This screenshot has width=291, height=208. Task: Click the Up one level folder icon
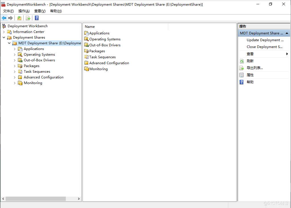point(19,18)
